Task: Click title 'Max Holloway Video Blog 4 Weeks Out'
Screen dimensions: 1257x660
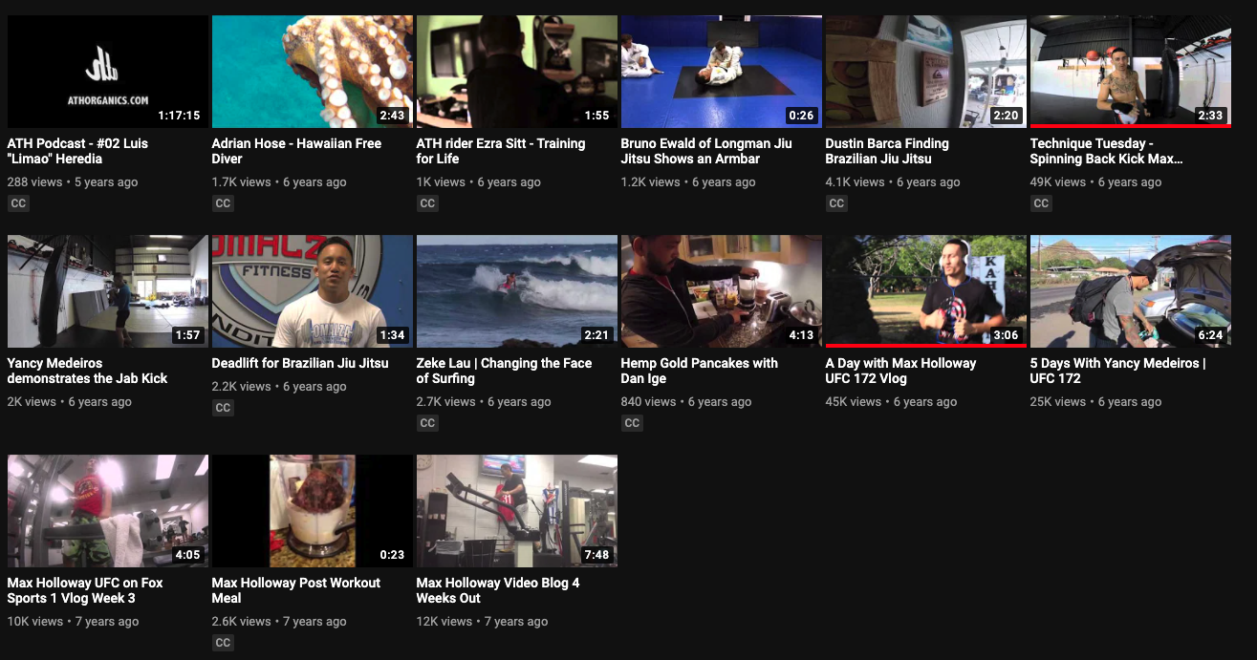Action: coord(498,590)
